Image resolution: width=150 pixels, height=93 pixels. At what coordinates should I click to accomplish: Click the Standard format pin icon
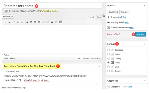(112, 50)
